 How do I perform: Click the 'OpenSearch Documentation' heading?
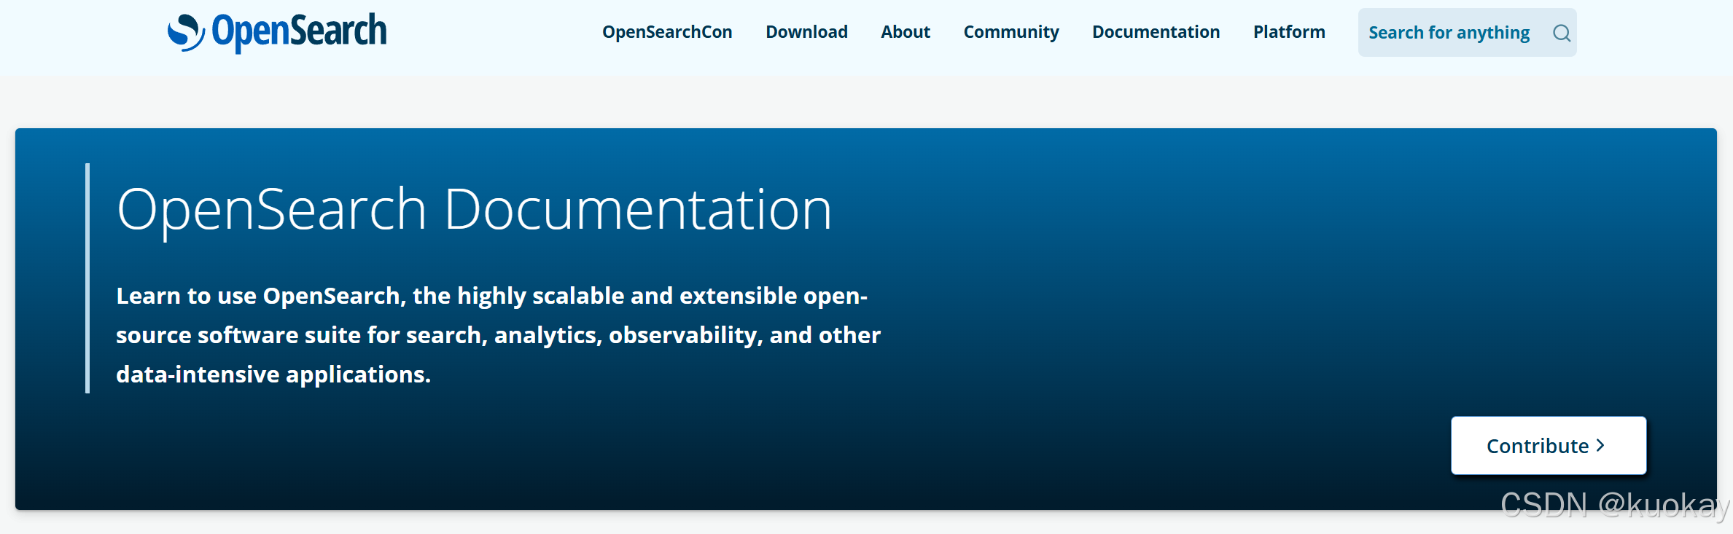474,210
